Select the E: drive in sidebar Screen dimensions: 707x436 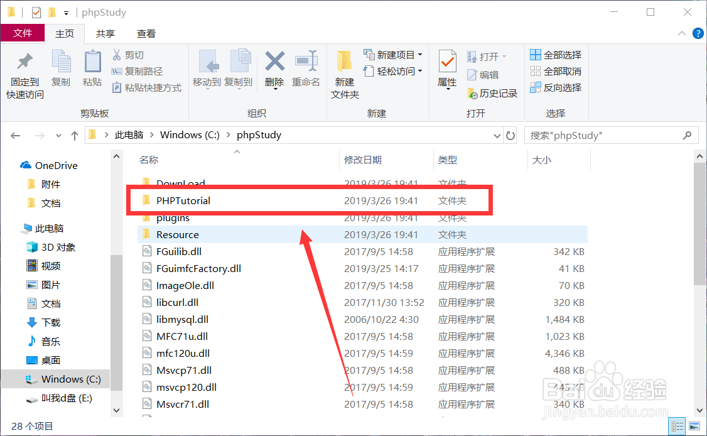pyautogui.click(x=60, y=398)
